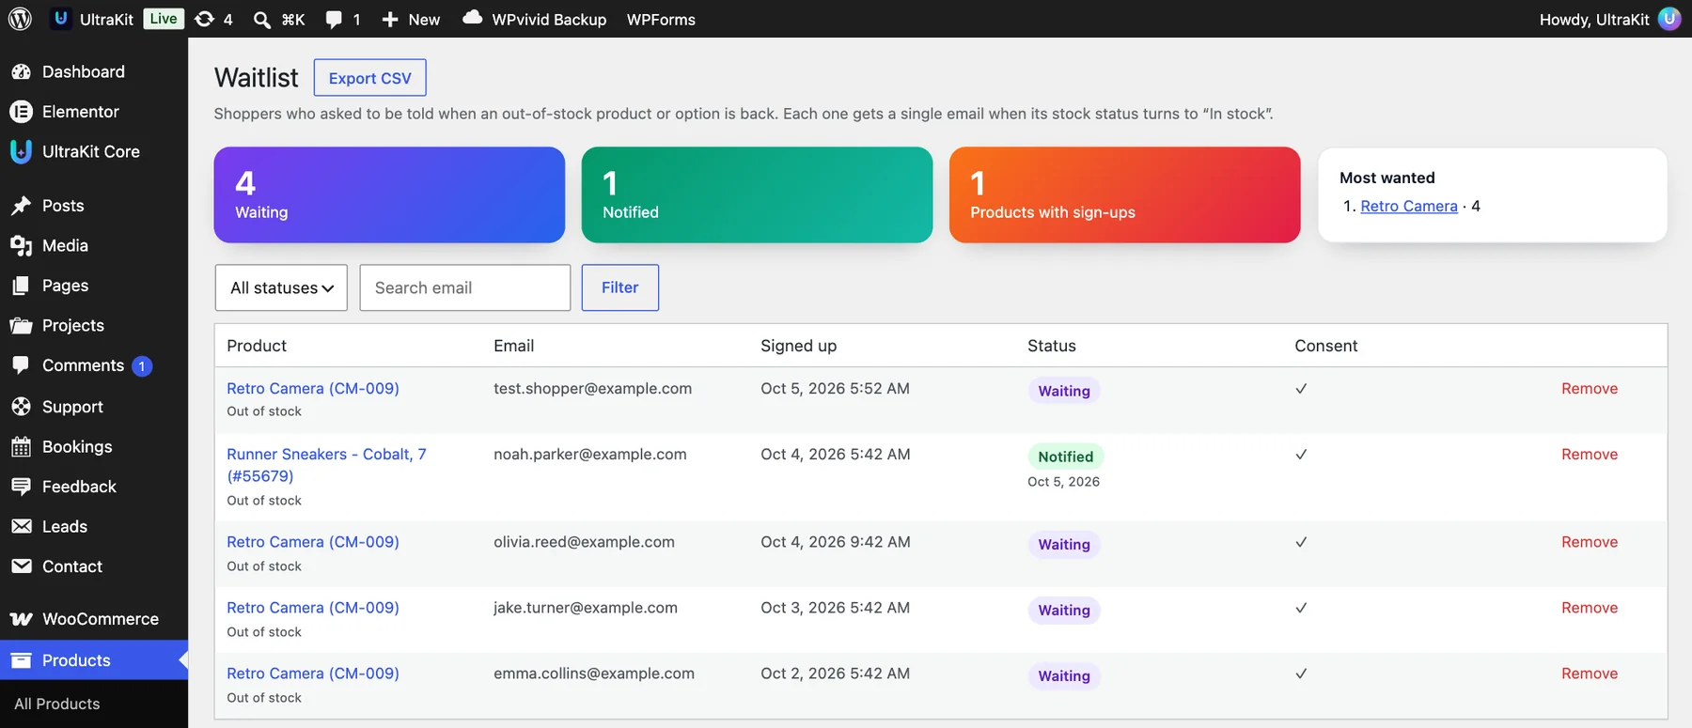Remove the emma.collins@example.com entry
The height and width of the screenshot is (728, 1692).
coord(1590,674)
